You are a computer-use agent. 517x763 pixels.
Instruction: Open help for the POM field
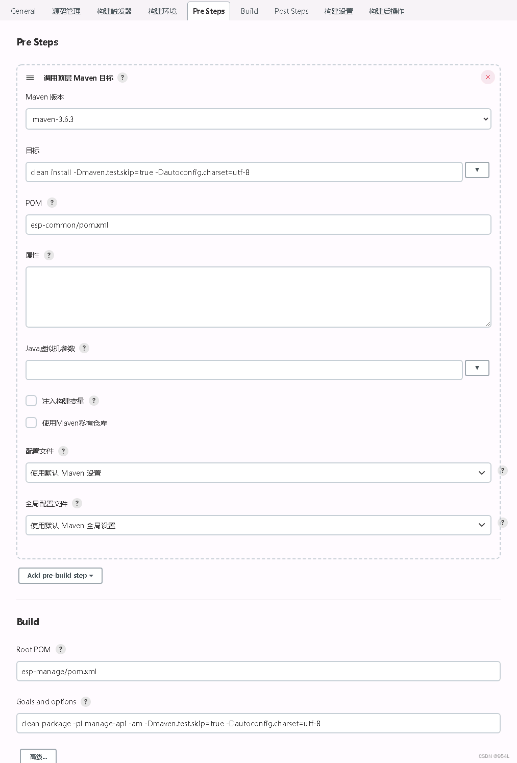(x=52, y=203)
